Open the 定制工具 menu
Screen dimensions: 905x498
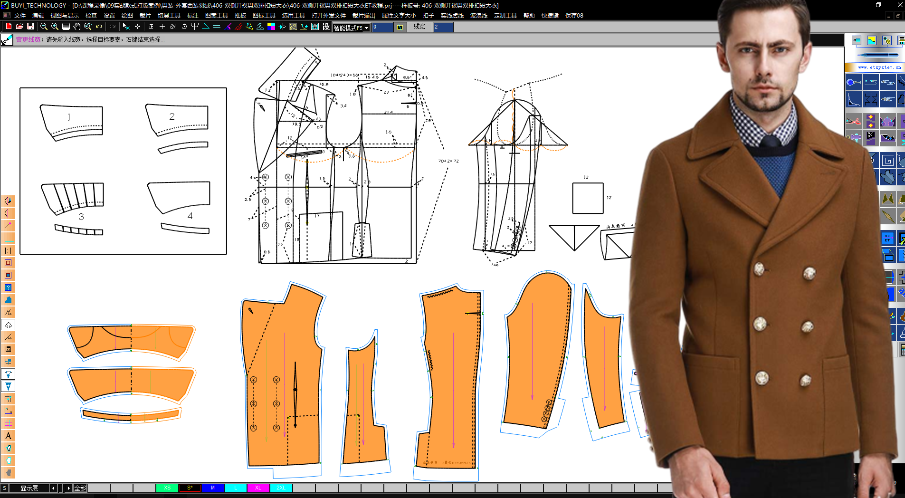(x=505, y=16)
